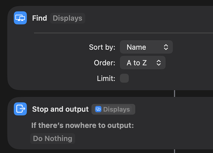Click the connector line between the two actions
The height and width of the screenshot is (153, 213).
174,93
